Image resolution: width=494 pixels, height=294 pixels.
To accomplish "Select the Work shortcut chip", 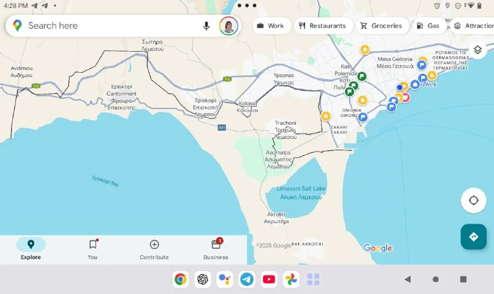I will (270, 26).
